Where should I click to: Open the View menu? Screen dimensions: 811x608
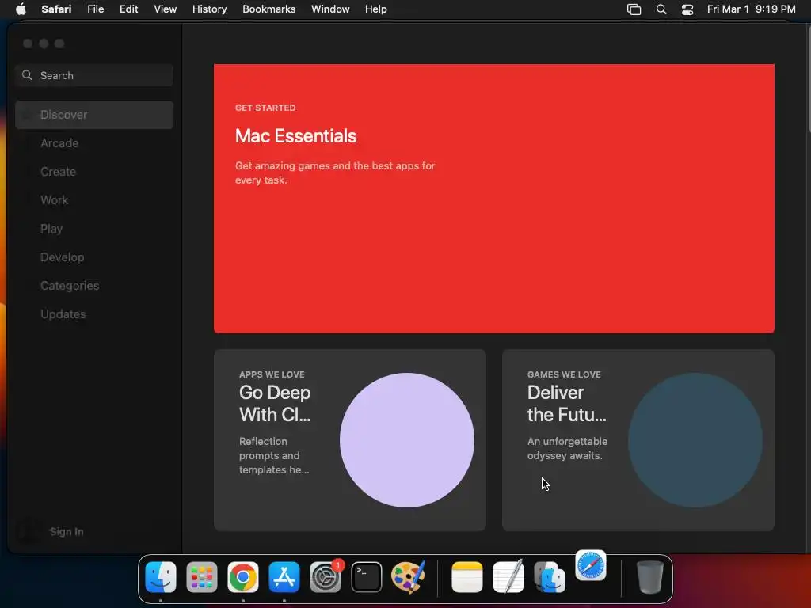[x=166, y=9]
